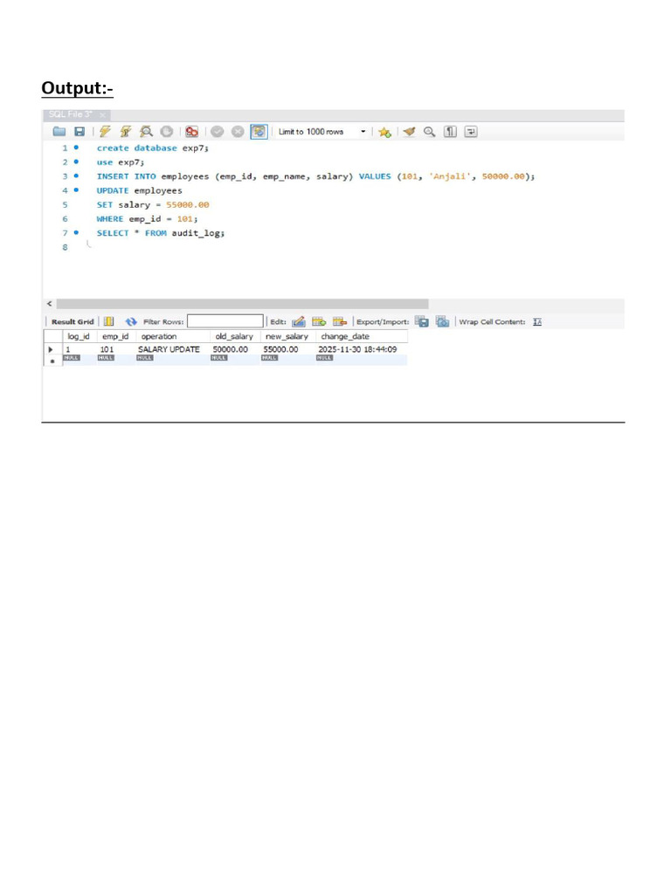Execute the whole SQL script
The height and width of the screenshot is (894, 671).
[105, 132]
